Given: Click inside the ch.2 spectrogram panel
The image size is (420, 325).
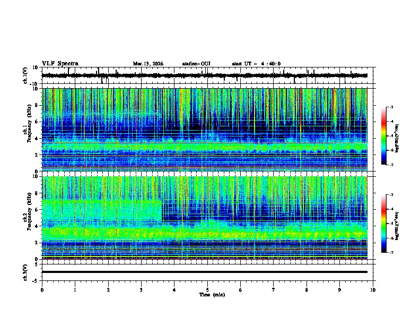Looking at the screenshot, I should pos(205,218).
